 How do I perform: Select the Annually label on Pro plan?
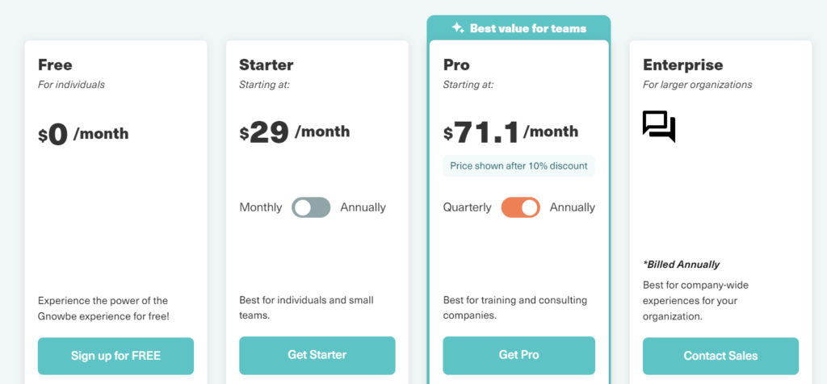573,207
